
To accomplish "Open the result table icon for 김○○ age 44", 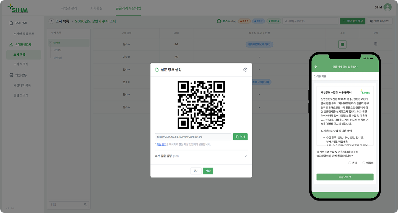I will click(342, 44).
